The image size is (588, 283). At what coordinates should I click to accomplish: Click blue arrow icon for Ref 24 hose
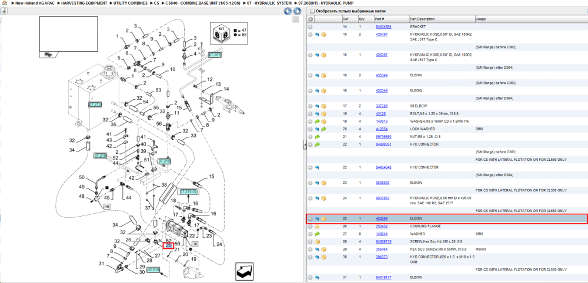coord(317,198)
